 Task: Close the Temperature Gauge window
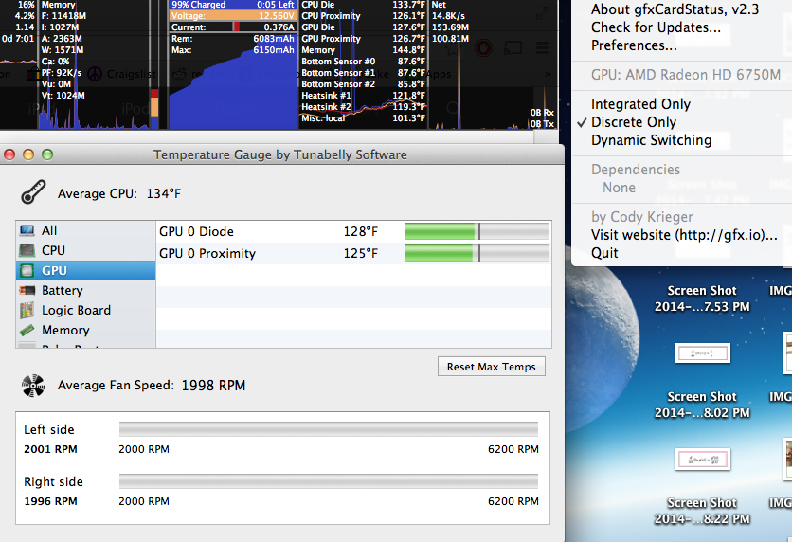tap(9, 154)
